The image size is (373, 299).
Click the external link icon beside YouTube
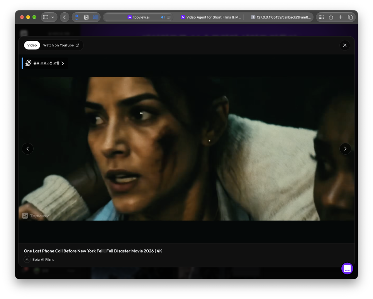tap(77, 45)
